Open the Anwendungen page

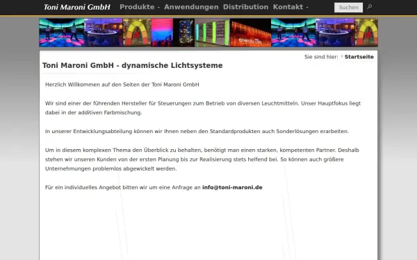pyautogui.click(x=191, y=7)
